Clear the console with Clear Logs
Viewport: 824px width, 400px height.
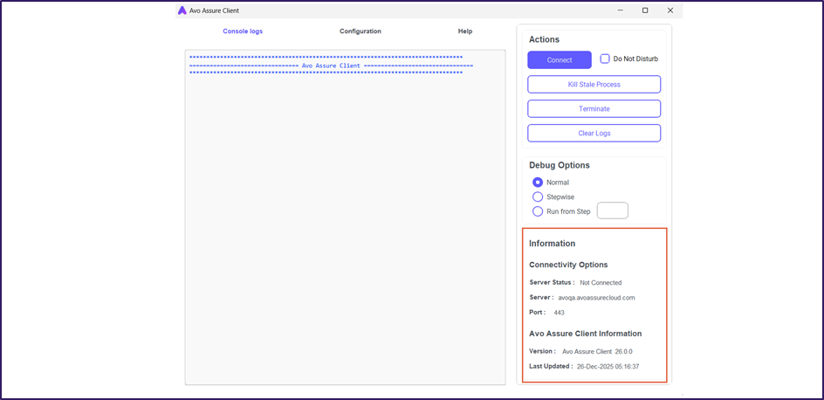click(594, 133)
